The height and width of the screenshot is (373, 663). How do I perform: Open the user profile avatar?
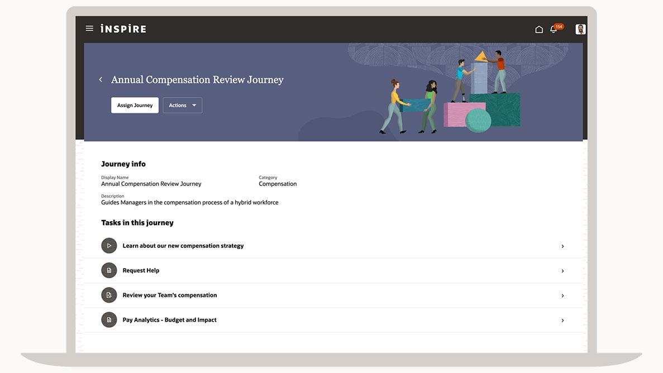(x=580, y=29)
